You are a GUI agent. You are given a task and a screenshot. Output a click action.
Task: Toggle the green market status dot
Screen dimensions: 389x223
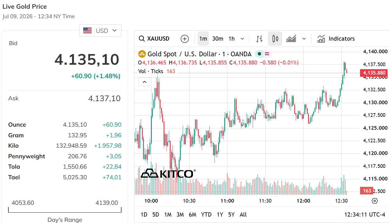click(x=259, y=54)
